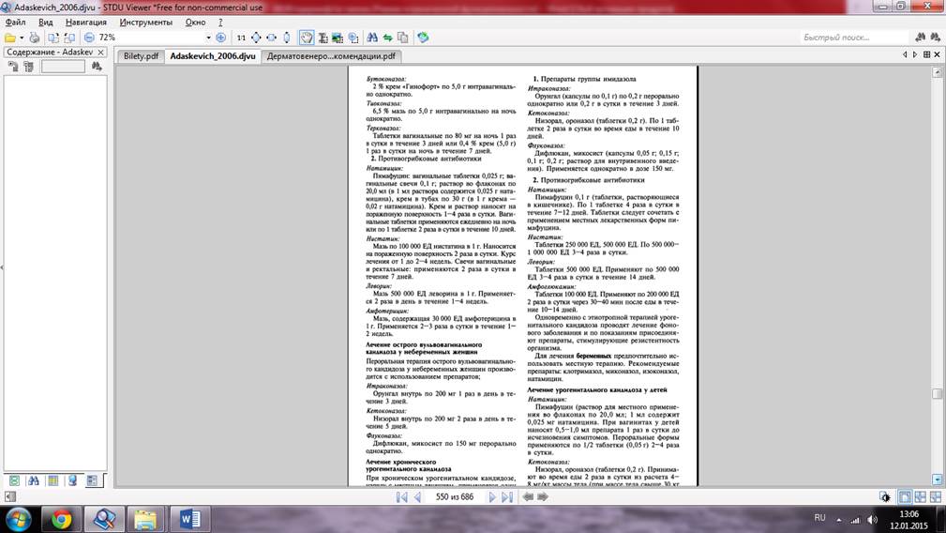The width and height of the screenshot is (946, 533).
Task: Open the 72% zoom level dropdown
Action: click(209, 38)
